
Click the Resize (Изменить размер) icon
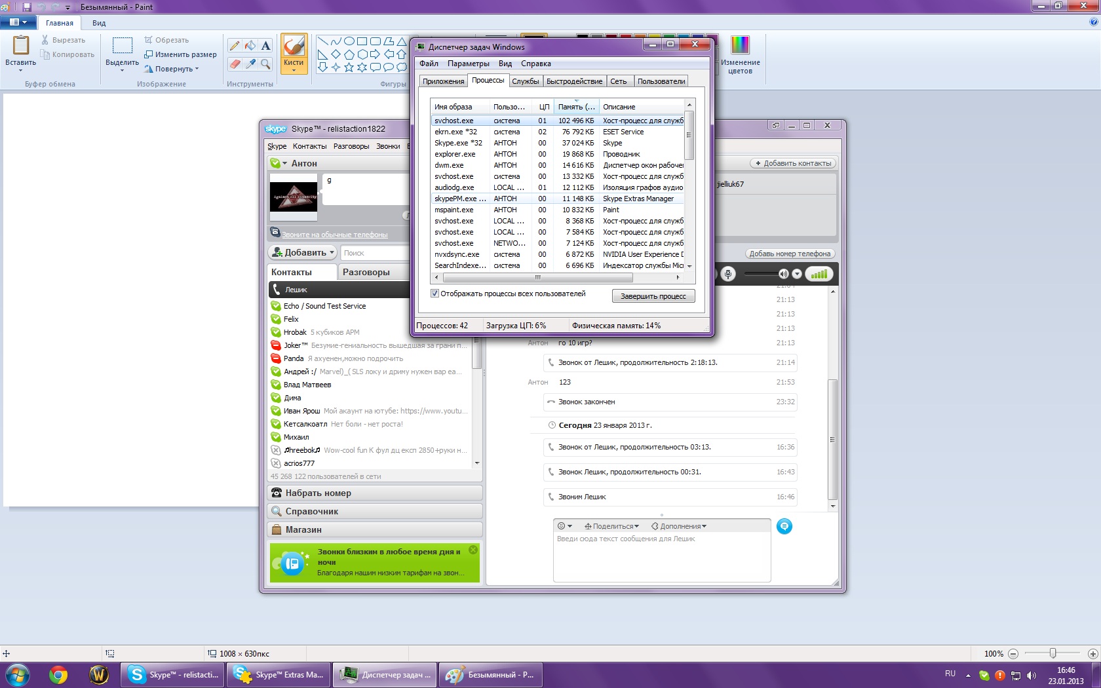click(x=149, y=54)
